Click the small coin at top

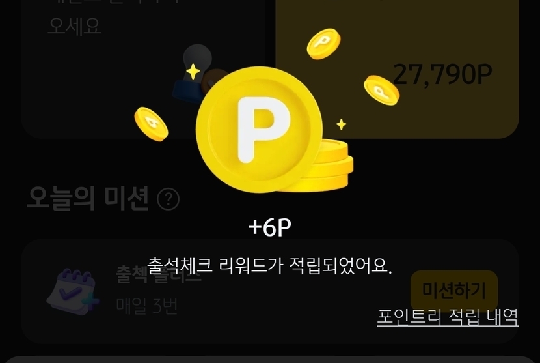click(323, 44)
